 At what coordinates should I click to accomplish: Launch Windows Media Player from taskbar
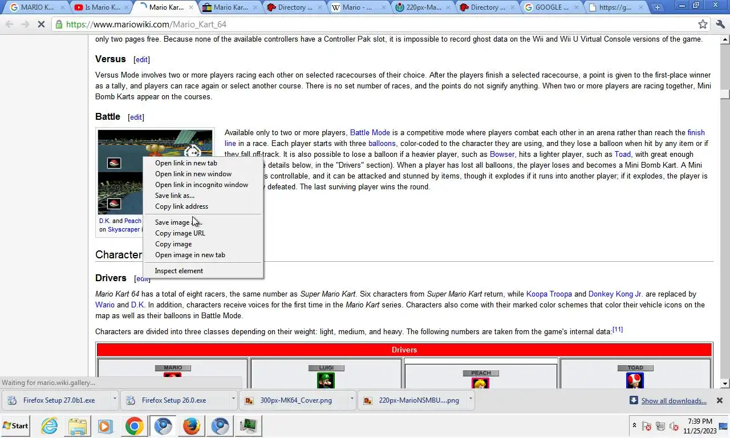(105, 426)
